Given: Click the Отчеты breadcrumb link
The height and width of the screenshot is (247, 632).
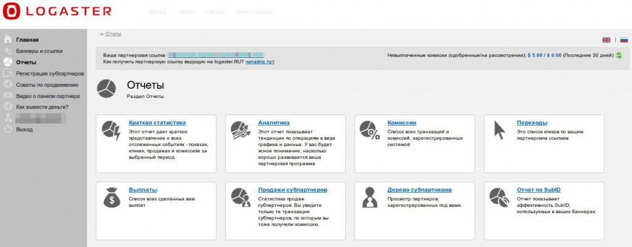Looking at the screenshot, I should pyautogui.click(x=113, y=33).
